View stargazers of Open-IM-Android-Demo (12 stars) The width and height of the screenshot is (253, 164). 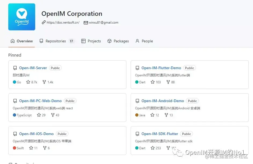pos(155,115)
